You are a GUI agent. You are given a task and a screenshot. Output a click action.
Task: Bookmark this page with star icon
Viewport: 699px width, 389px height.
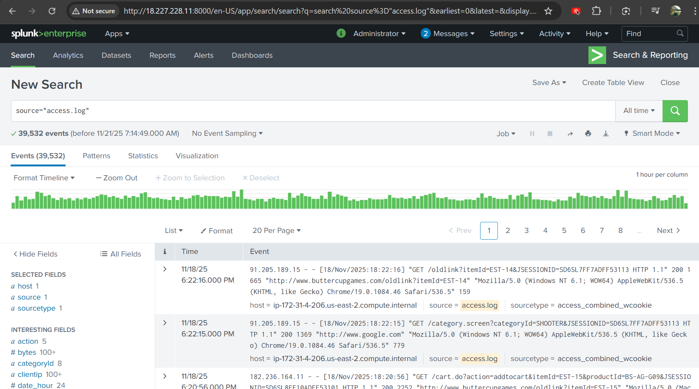click(x=548, y=11)
